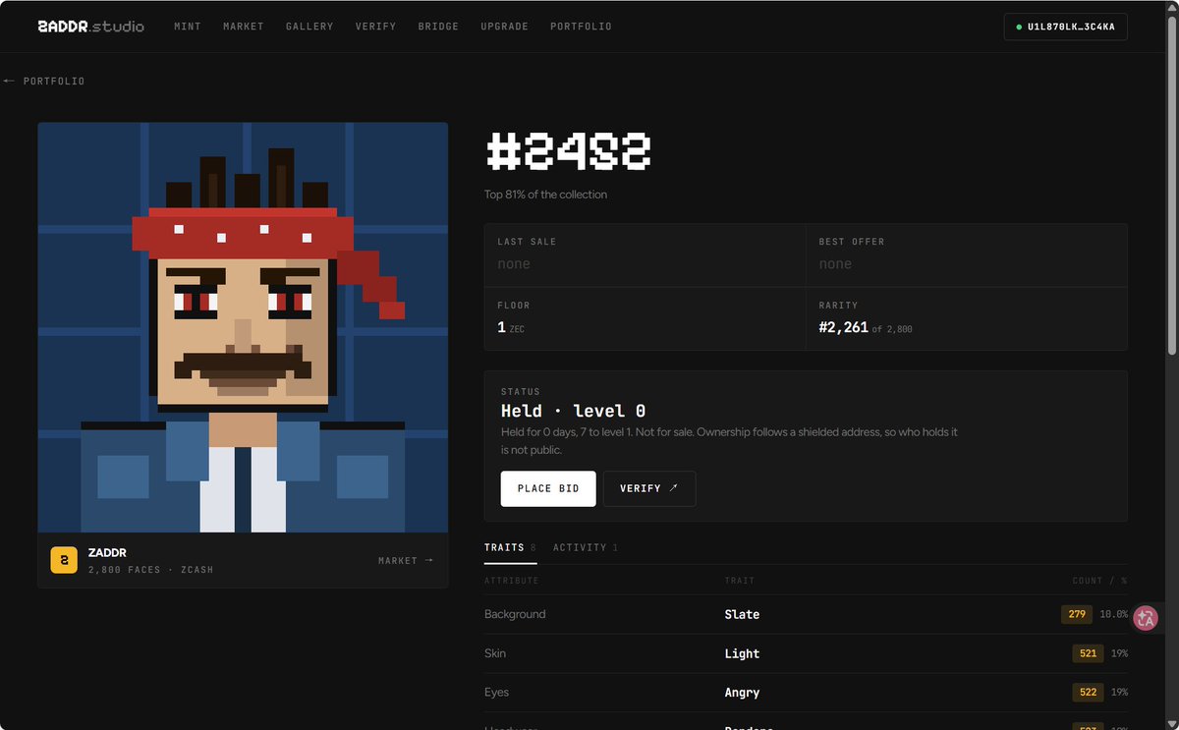Click the 'Held · level 0' status heading

point(573,411)
